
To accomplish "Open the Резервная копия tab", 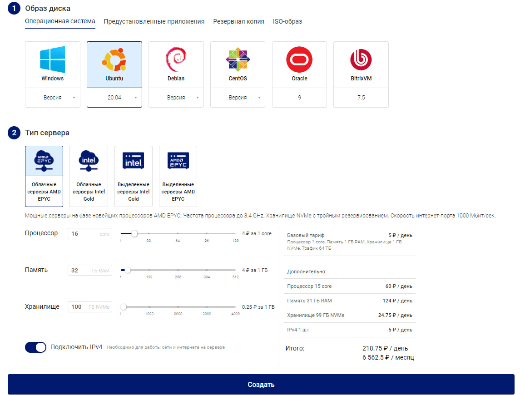I will [x=239, y=21].
